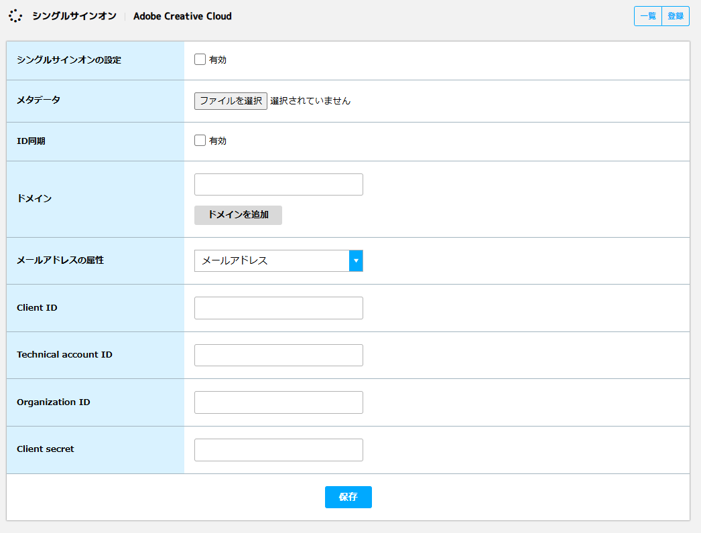Click the シングルサインオンの設定 row label
The image size is (701, 533).
[69, 60]
